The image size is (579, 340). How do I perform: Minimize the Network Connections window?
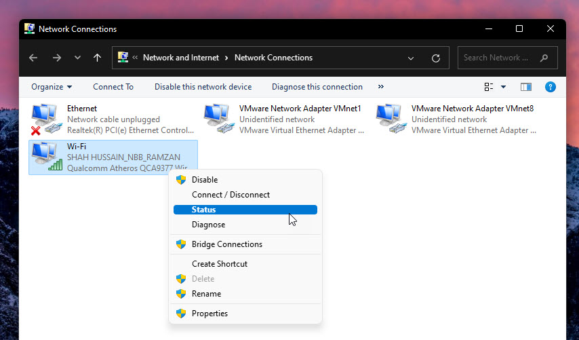click(489, 29)
